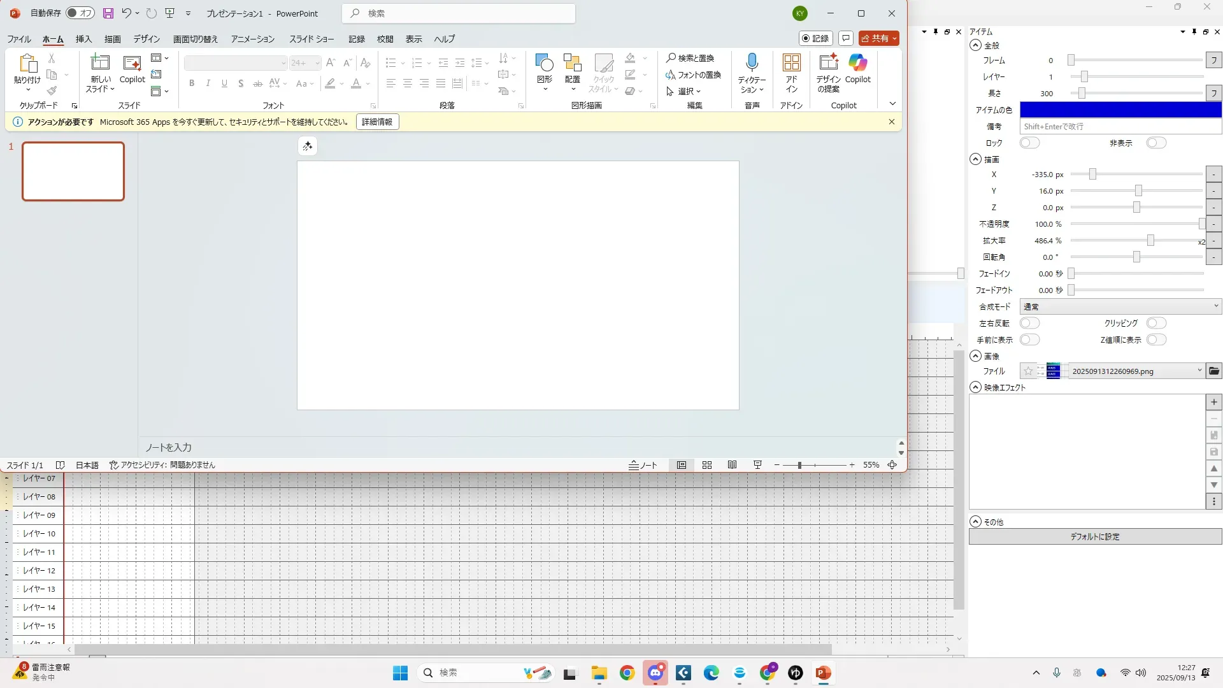Click the Dictation microphone icon

[752, 63]
